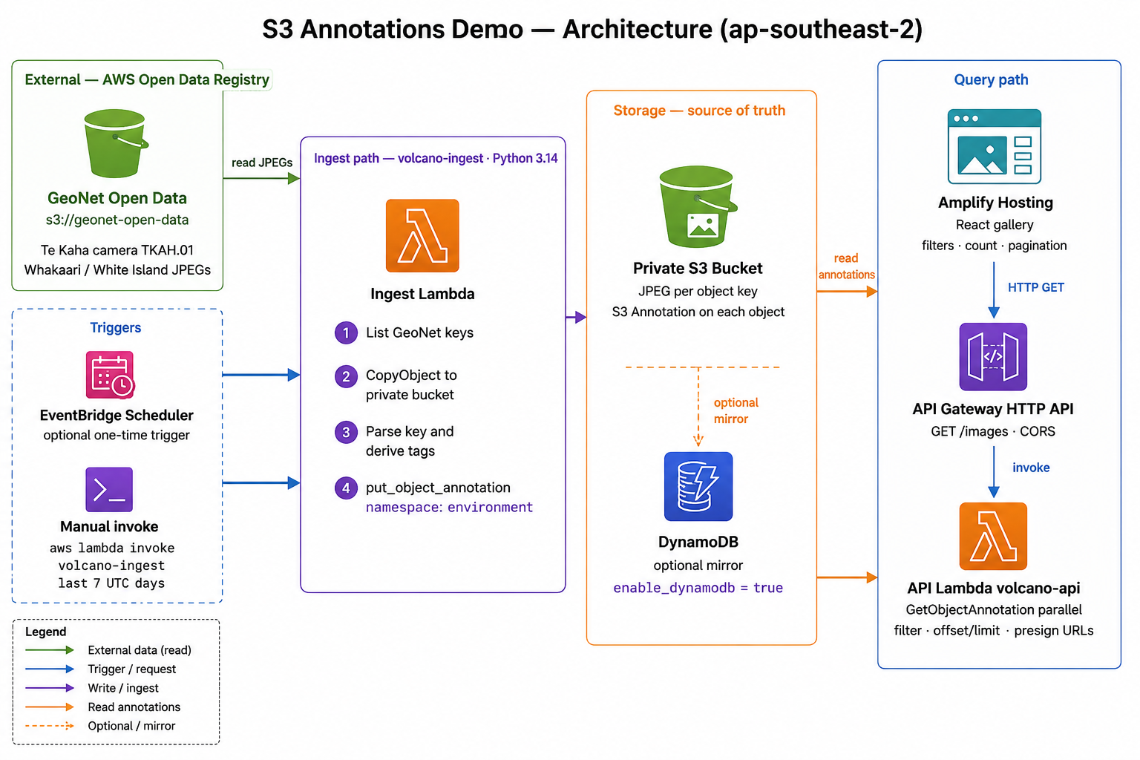
Task: Click External data (read) legend text
Action: pyautogui.click(x=140, y=650)
